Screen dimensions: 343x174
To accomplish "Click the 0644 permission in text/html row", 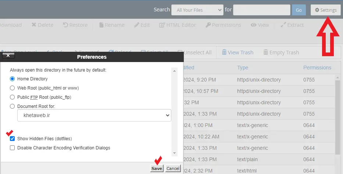I will tap(309, 171).
